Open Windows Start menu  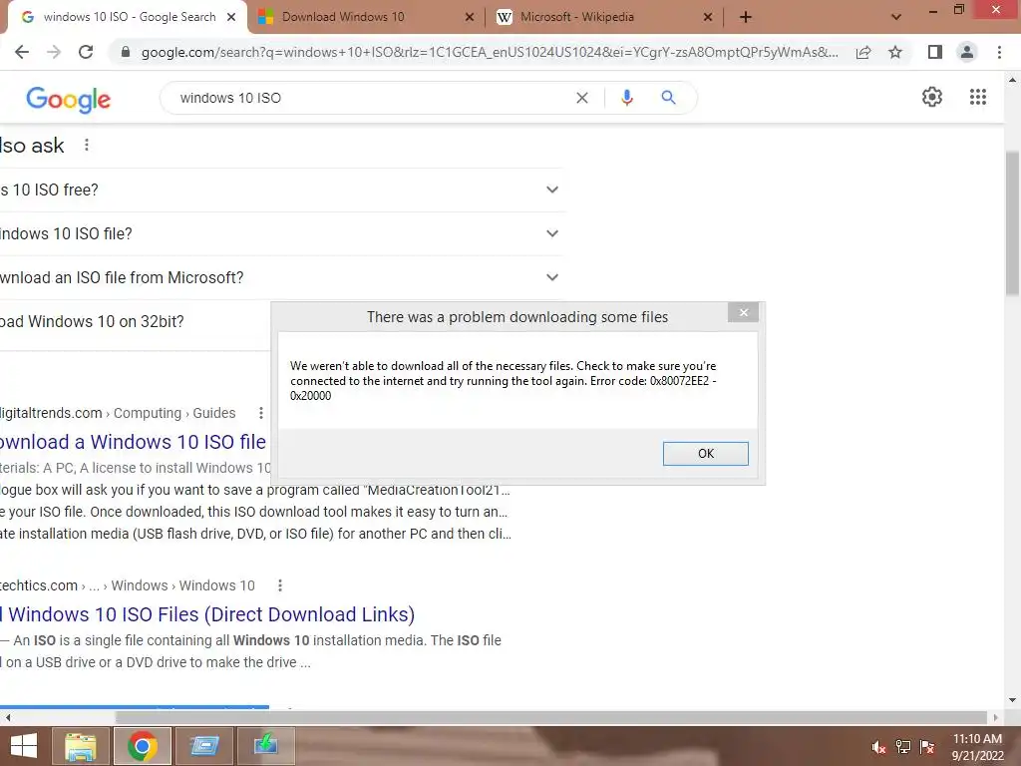[x=24, y=746]
